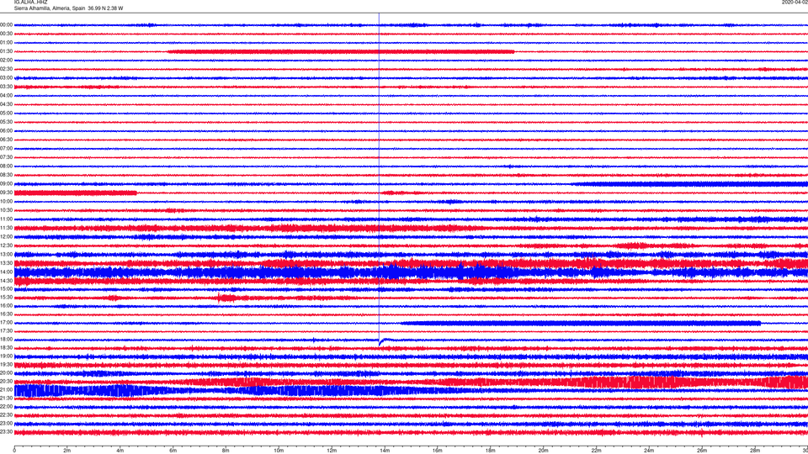Select the '28m' x-axis tick label

(755, 451)
